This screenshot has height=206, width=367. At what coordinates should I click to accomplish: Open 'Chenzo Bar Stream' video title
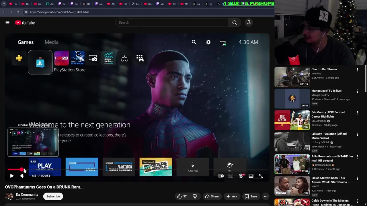pos(324,69)
